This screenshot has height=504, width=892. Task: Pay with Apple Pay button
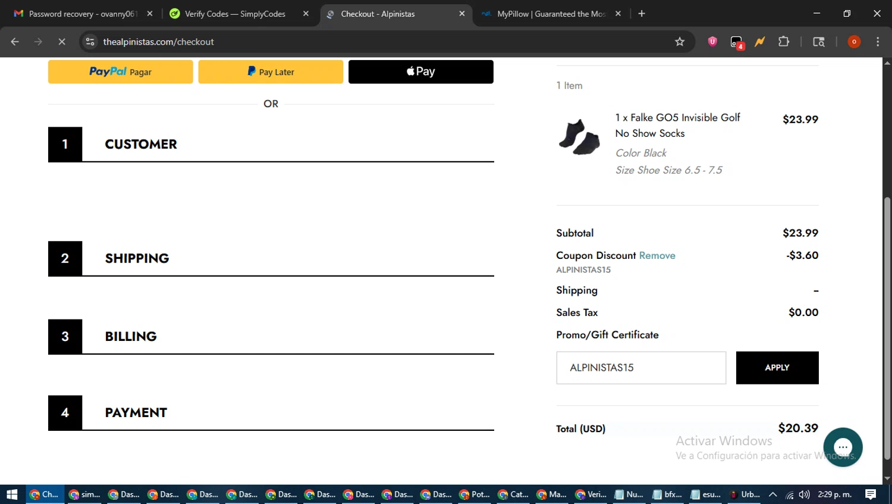pyautogui.click(x=421, y=71)
